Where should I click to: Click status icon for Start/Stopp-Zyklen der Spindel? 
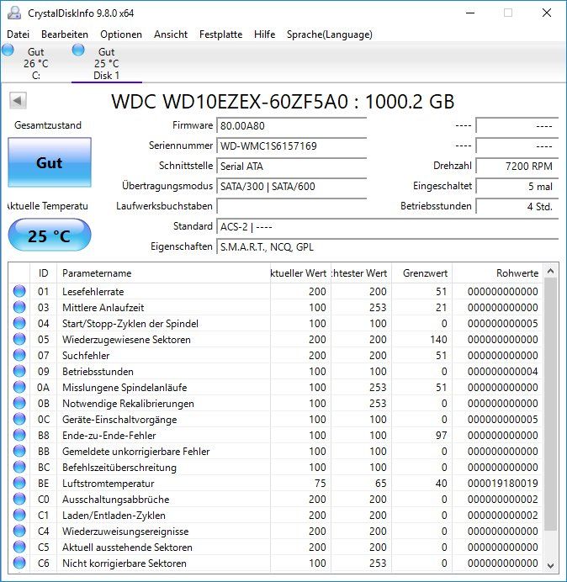[19, 323]
